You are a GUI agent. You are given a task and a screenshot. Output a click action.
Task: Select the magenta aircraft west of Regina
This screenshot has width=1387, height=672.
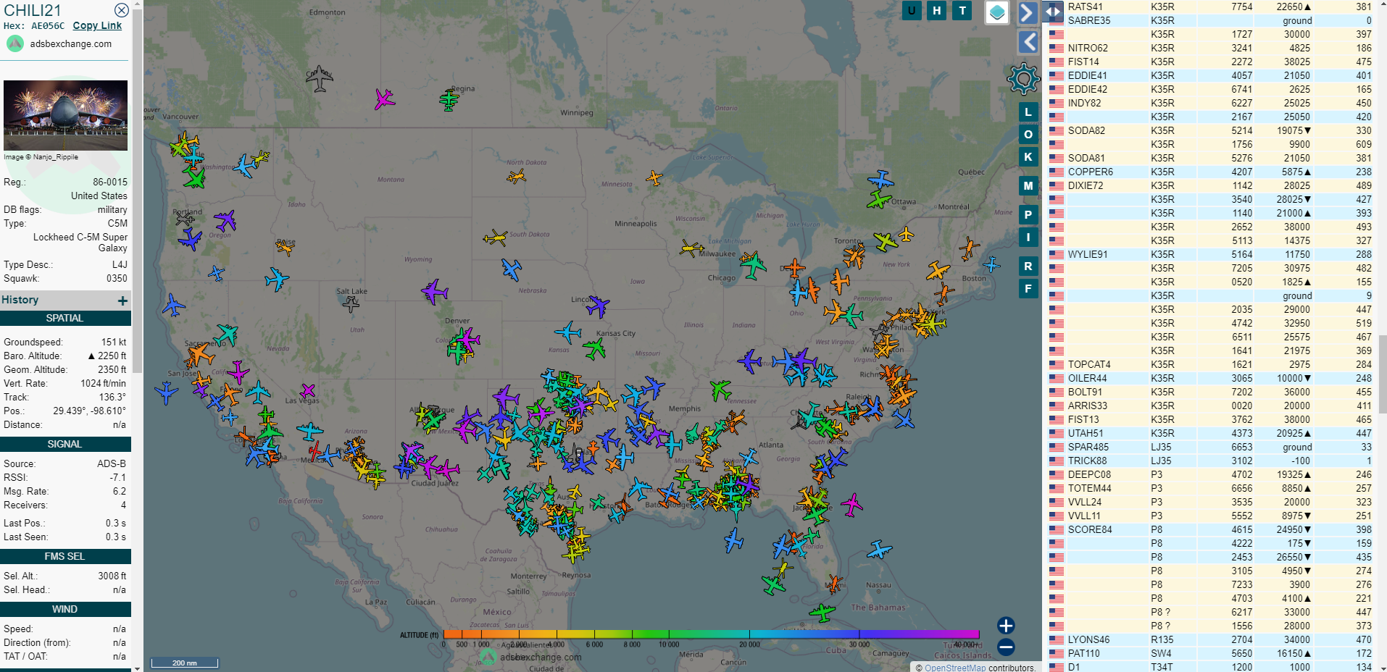[384, 99]
